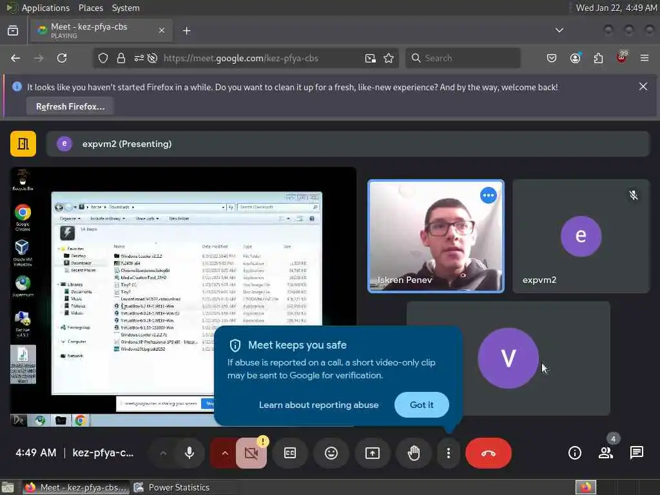
Task: Click uBlock extension icon with badge
Action: tap(622, 57)
